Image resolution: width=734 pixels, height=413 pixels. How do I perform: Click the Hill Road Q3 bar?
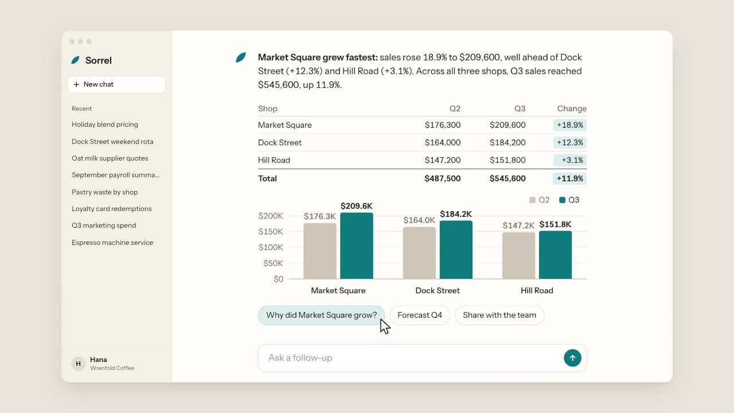555,255
